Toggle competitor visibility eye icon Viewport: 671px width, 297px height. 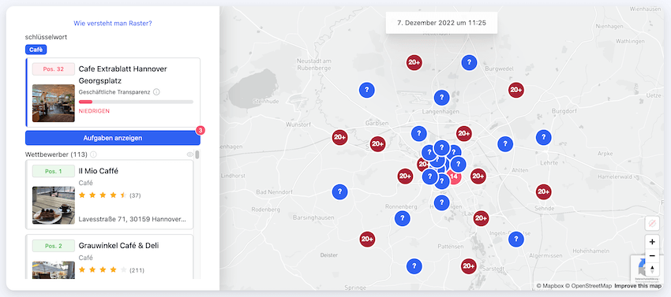click(x=190, y=154)
